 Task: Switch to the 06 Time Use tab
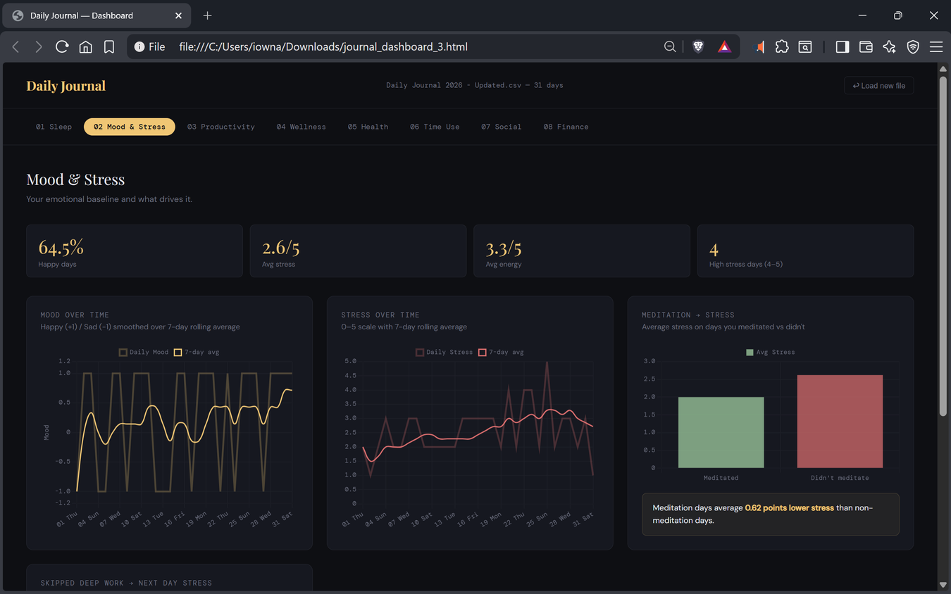point(435,127)
